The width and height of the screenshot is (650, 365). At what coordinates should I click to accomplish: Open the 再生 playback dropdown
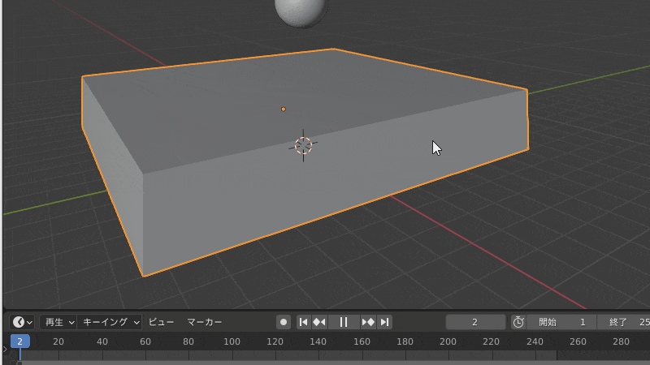(x=58, y=322)
